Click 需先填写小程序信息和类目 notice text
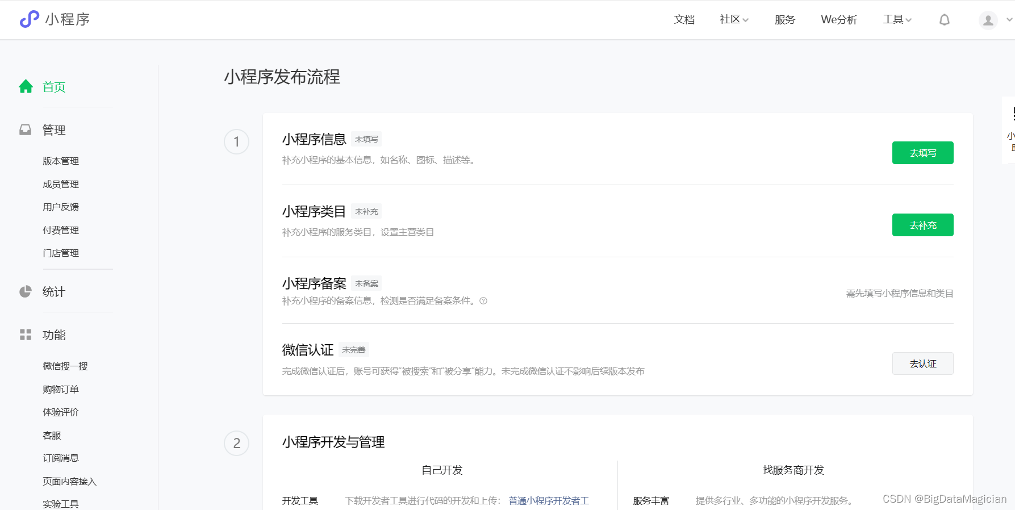Image resolution: width=1015 pixels, height=510 pixels. coord(900,294)
